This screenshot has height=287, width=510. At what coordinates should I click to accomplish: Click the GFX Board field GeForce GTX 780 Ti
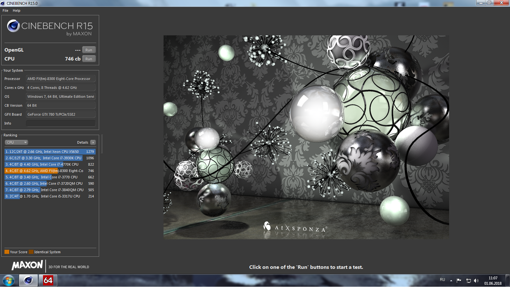[61, 114]
